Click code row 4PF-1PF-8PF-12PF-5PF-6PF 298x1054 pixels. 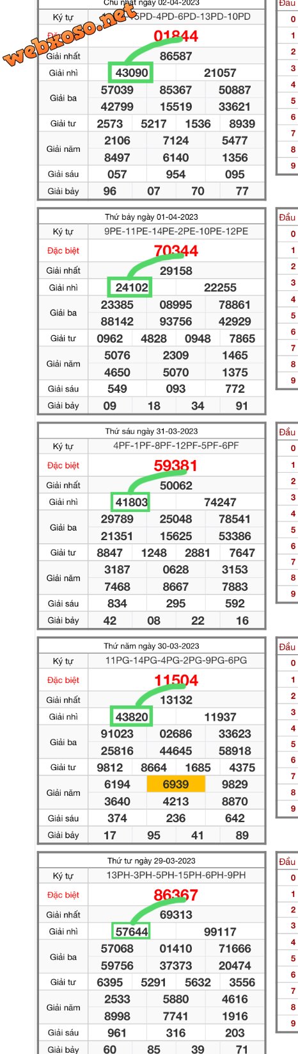coord(176,446)
